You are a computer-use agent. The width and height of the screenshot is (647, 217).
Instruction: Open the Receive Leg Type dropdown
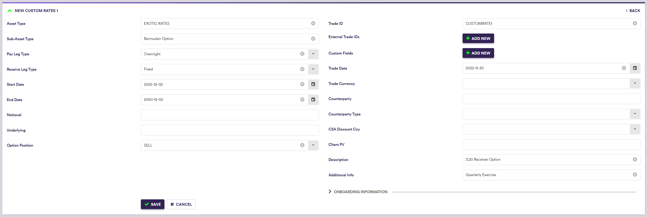[x=313, y=69]
